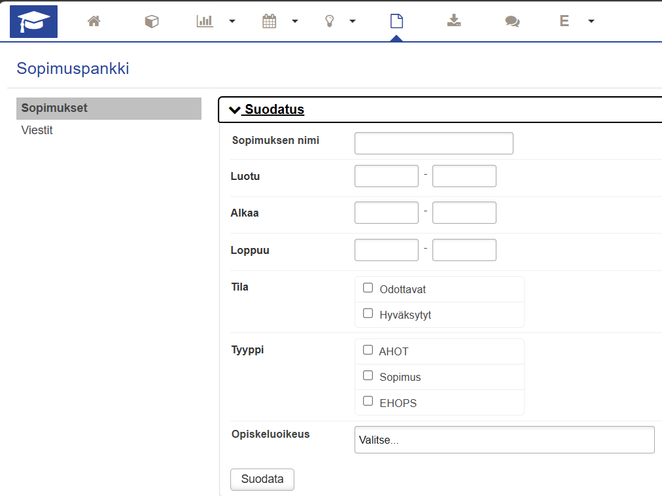Click the Odottavat label text
This screenshot has width=662, height=496.
pos(402,289)
